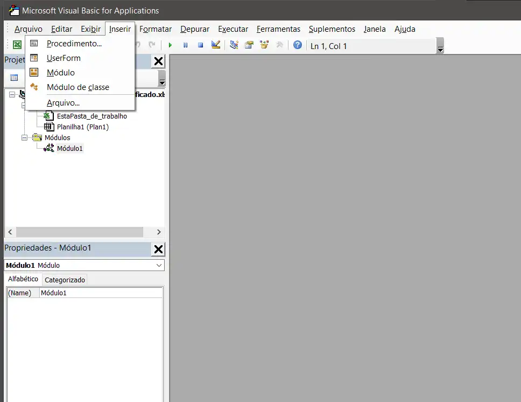Collapse the Módulos folder in project tree
This screenshot has width=521, height=402.
(x=24, y=137)
